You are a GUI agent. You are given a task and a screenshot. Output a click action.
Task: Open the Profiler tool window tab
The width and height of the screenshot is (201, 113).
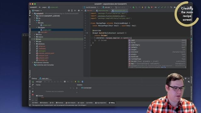90,103
